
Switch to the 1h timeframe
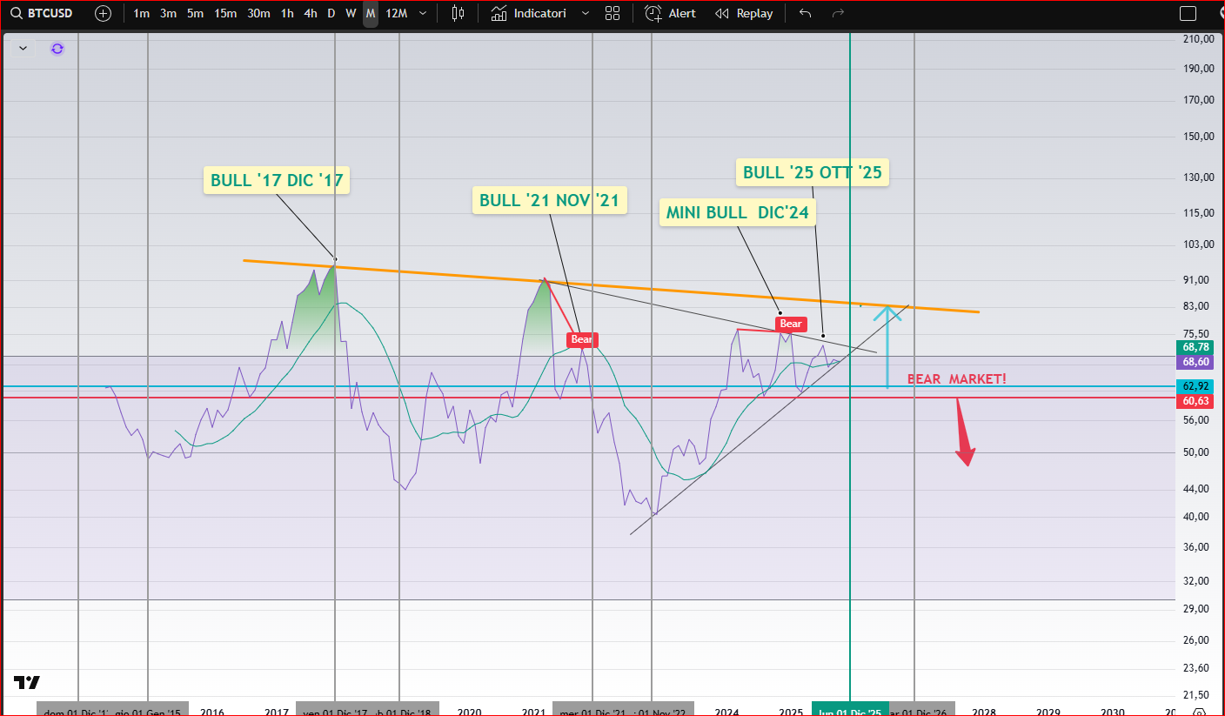click(x=287, y=13)
